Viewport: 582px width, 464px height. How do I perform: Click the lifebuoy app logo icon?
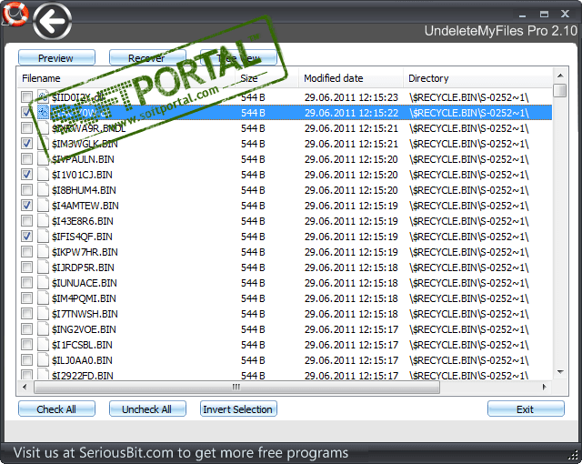(x=15, y=14)
